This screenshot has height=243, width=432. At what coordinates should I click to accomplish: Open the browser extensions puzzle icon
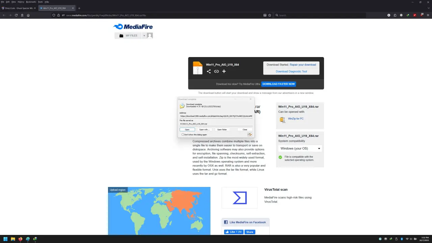click(395, 15)
